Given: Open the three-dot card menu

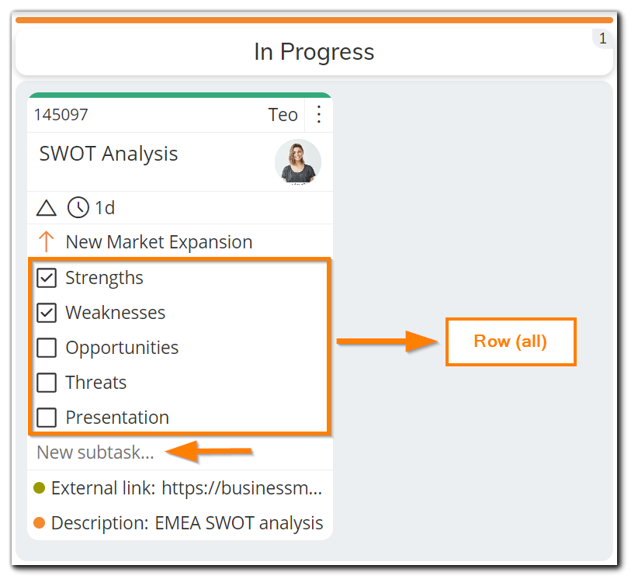Looking at the screenshot, I should pos(318,114).
